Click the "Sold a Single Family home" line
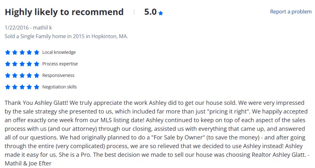 [66, 36]
